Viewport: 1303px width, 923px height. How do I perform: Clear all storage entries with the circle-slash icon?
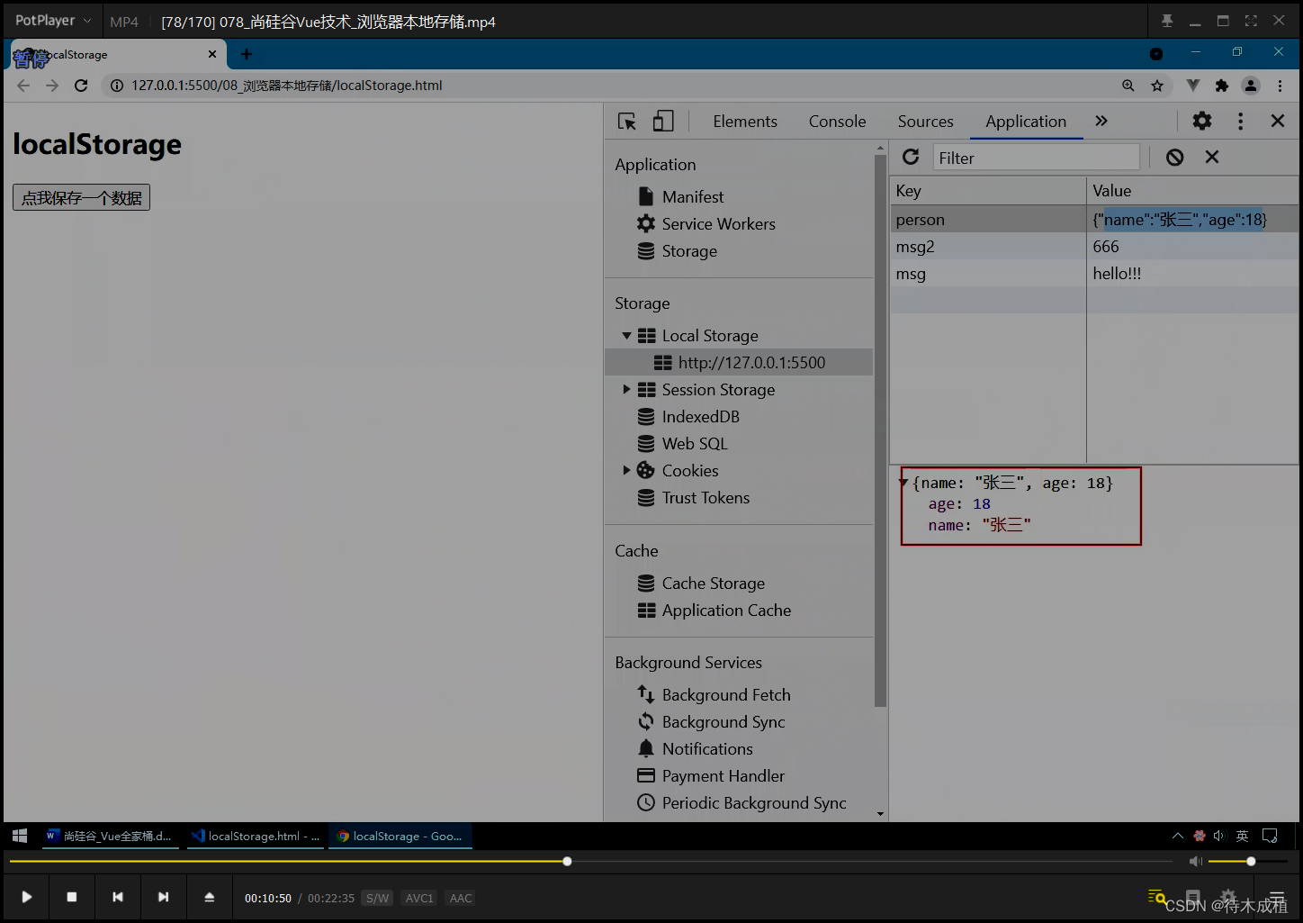pyautogui.click(x=1174, y=158)
